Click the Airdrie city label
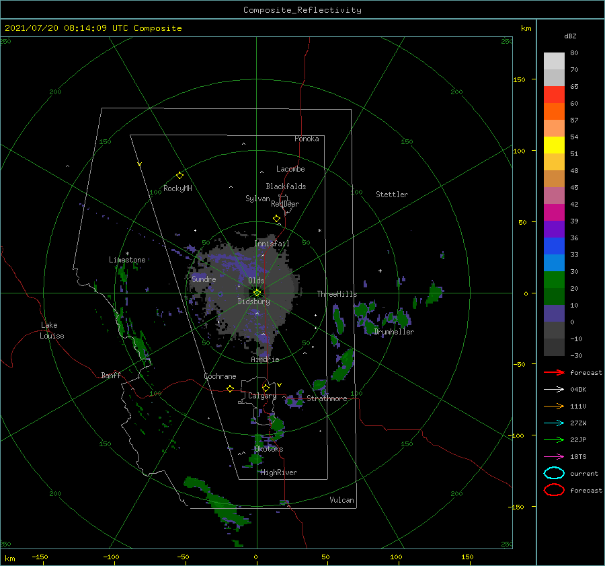 click(x=265, y=359)
